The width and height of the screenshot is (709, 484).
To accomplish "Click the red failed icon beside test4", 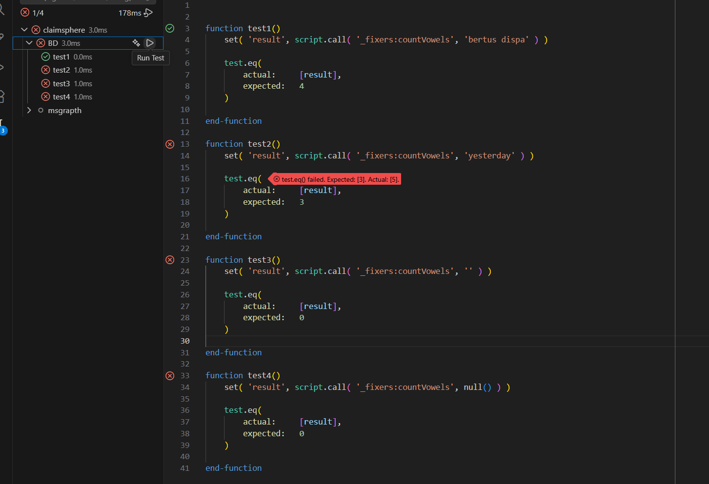I will (45, 97).
